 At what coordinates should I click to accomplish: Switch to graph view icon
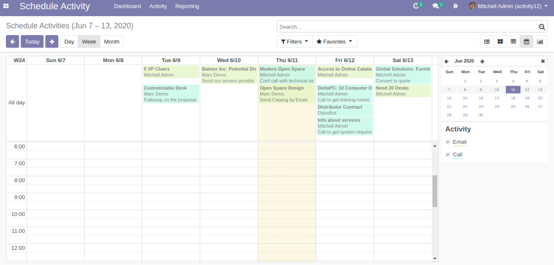point(540,41)
